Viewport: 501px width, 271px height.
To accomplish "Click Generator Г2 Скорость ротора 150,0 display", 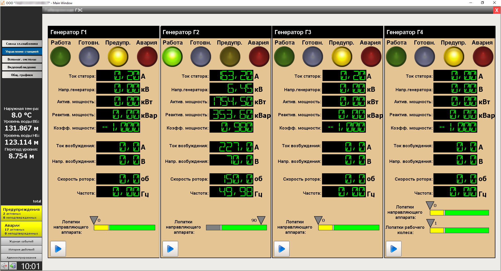I will (x=231, y=179).
